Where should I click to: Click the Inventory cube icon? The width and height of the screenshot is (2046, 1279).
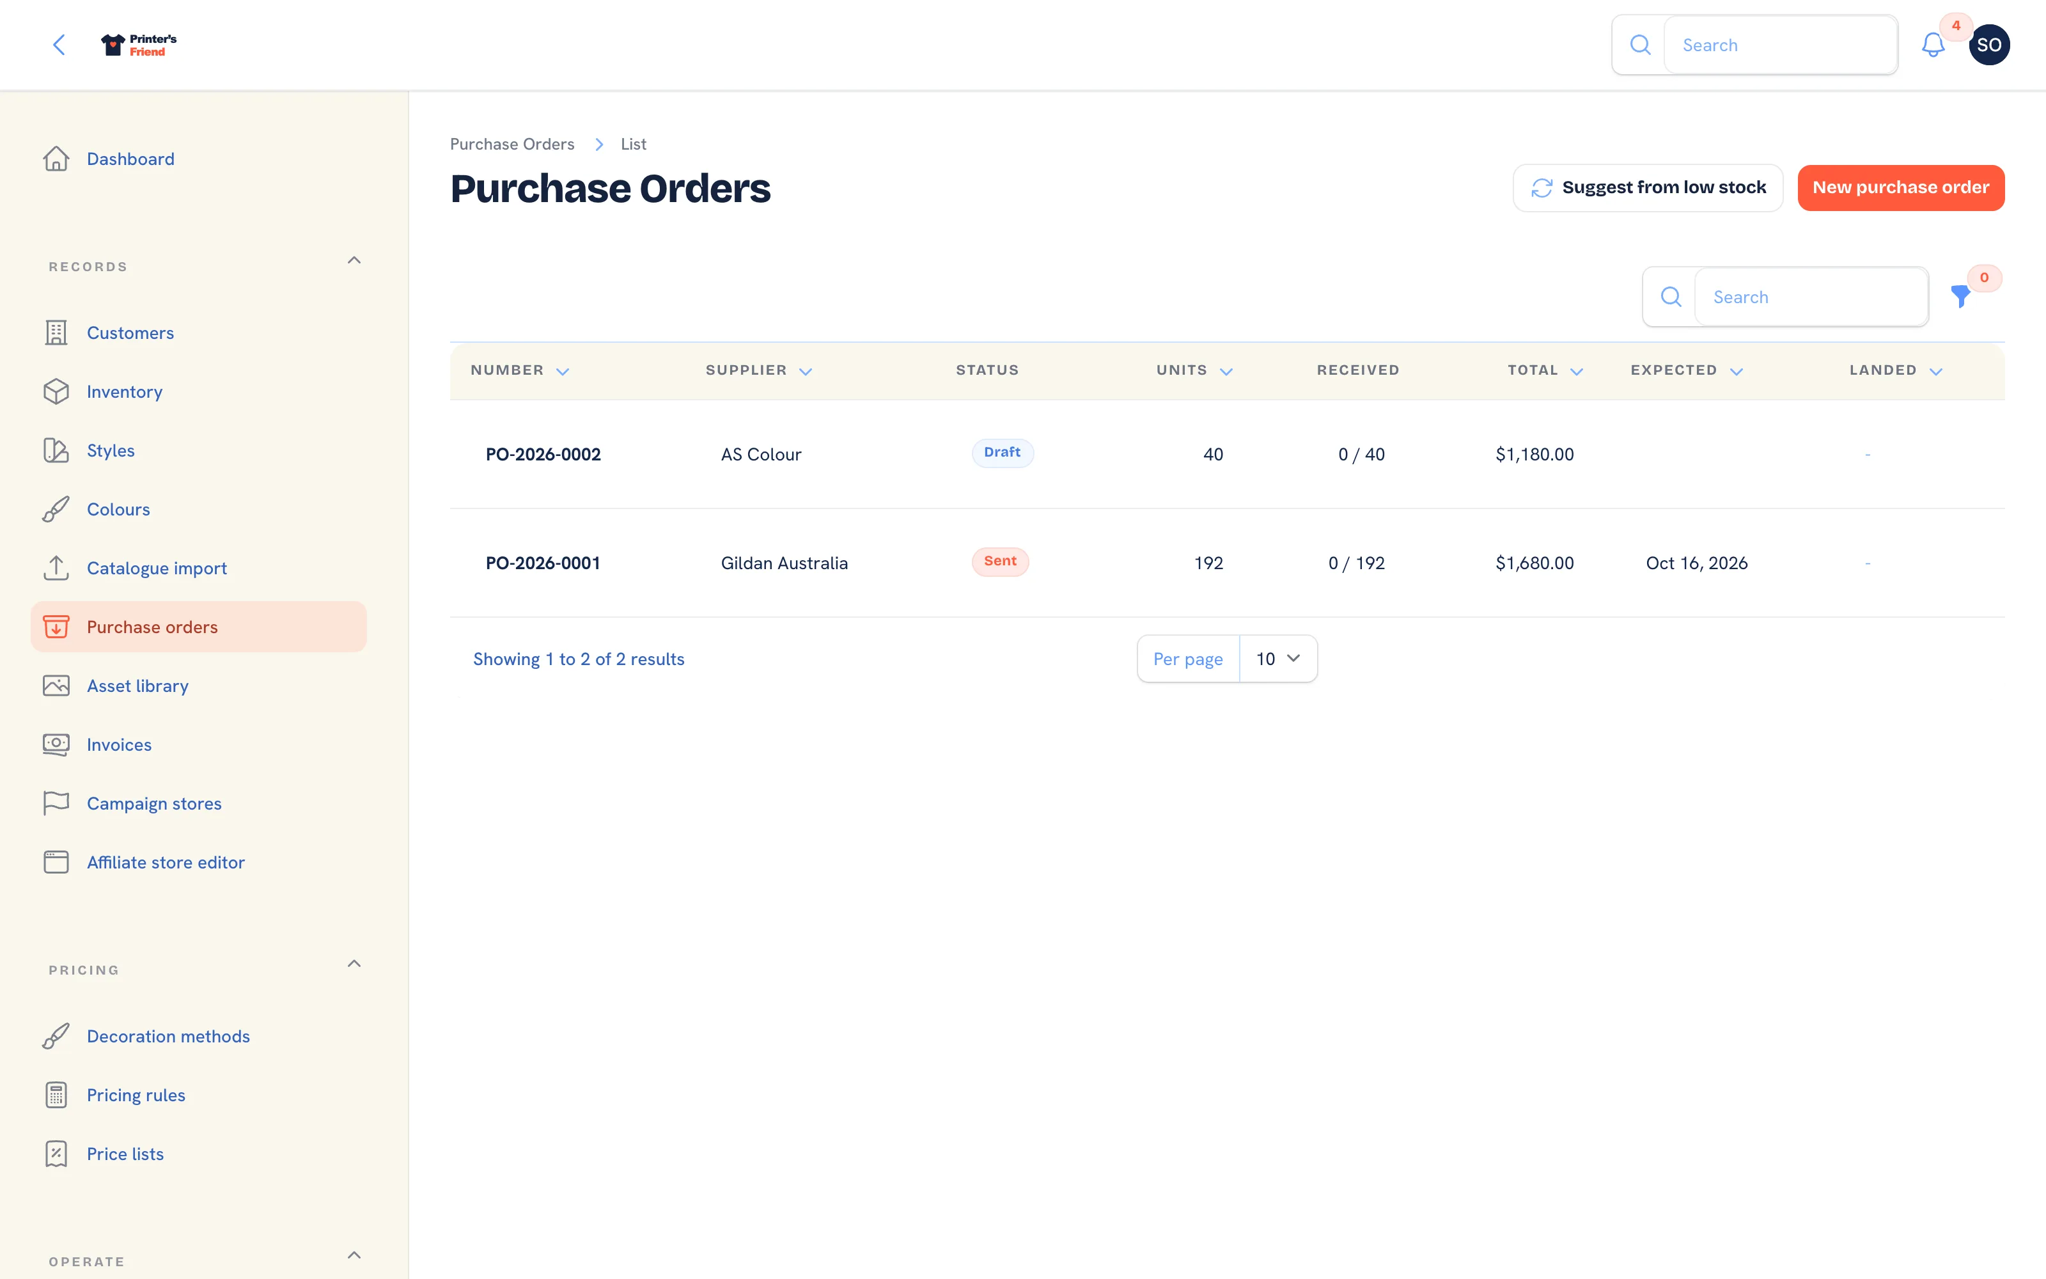click(x=56, y=391)
